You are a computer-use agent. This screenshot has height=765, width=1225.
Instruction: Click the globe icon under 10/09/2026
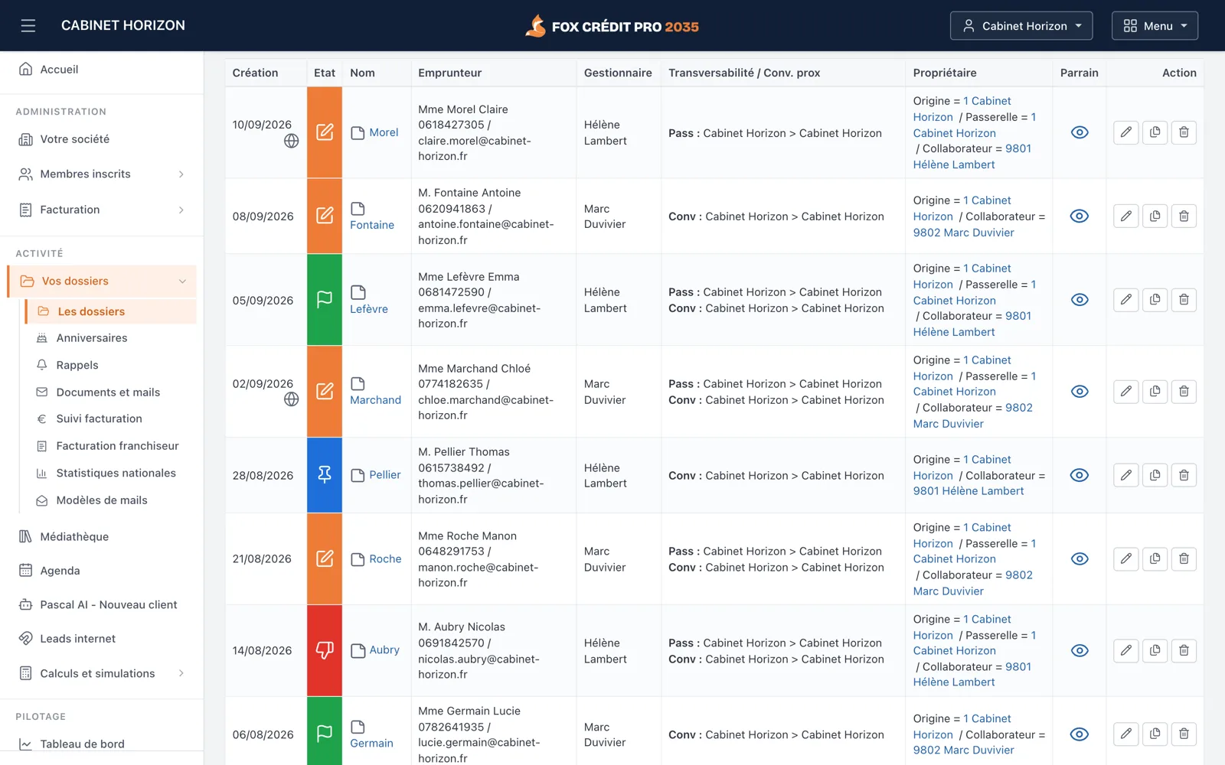[292, 141]
